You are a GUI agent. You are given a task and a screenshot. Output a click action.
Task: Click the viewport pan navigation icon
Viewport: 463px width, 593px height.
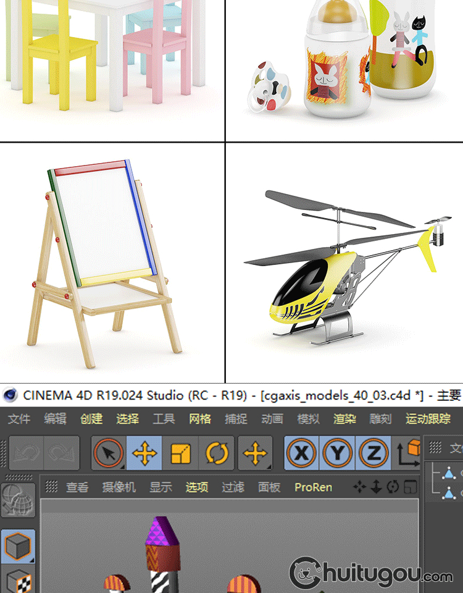point(359,487)
